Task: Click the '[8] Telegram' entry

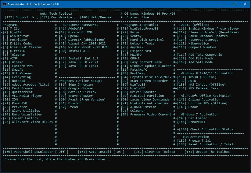Action: [x=14, y=55]
